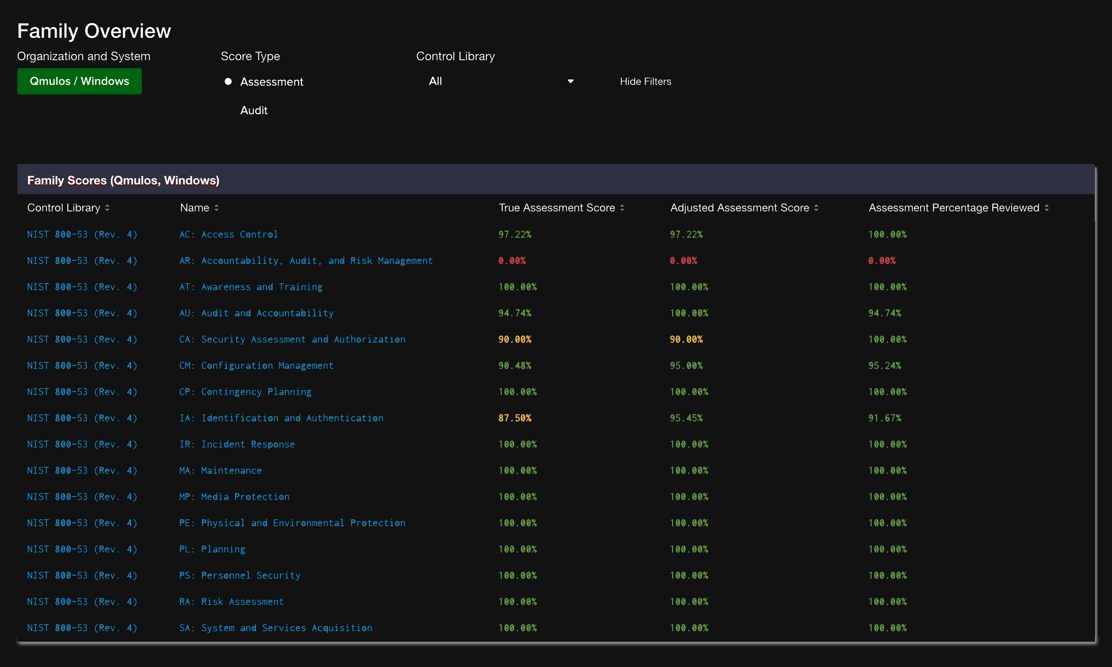Image resolution: width=1112 pixels, height=667 pixels.
Task: Open AT: Awareness and Training link
Action: coord(251,287)
